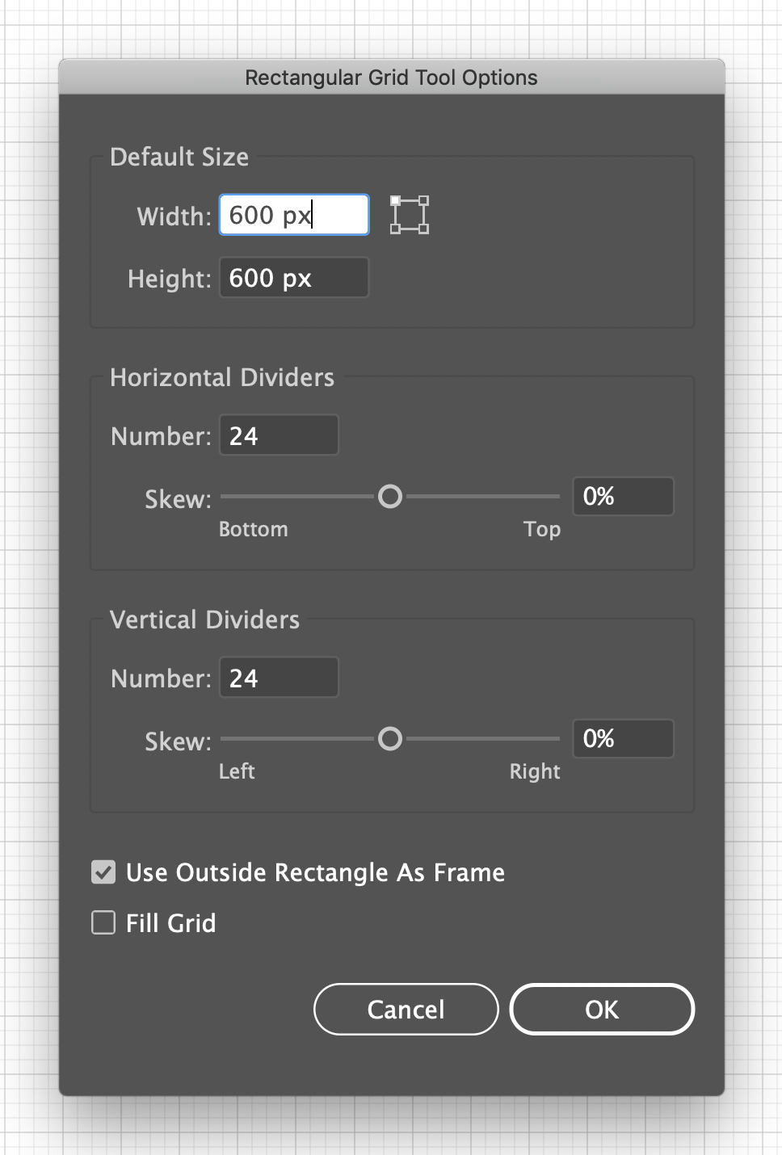Image resolution: width=782 pixels, height=1155 pixels.
Task: Click the Height label
Action: click(169, 279)
